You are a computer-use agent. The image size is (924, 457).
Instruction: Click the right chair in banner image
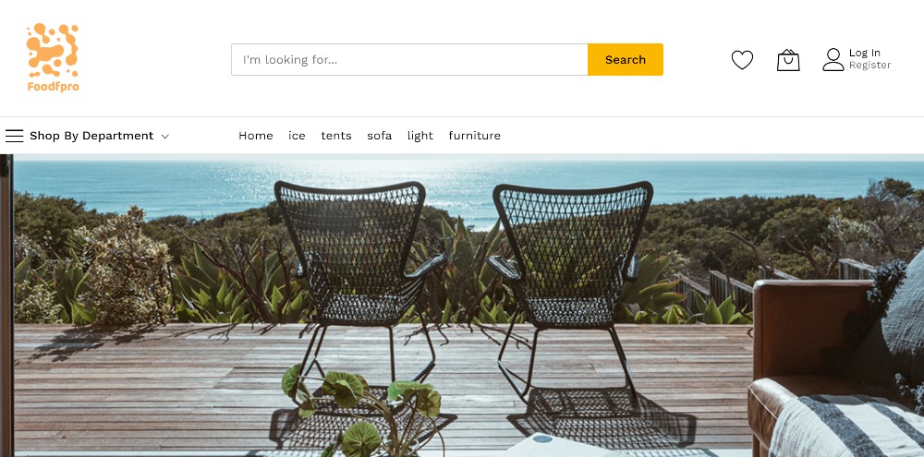(x=568, y=289)
